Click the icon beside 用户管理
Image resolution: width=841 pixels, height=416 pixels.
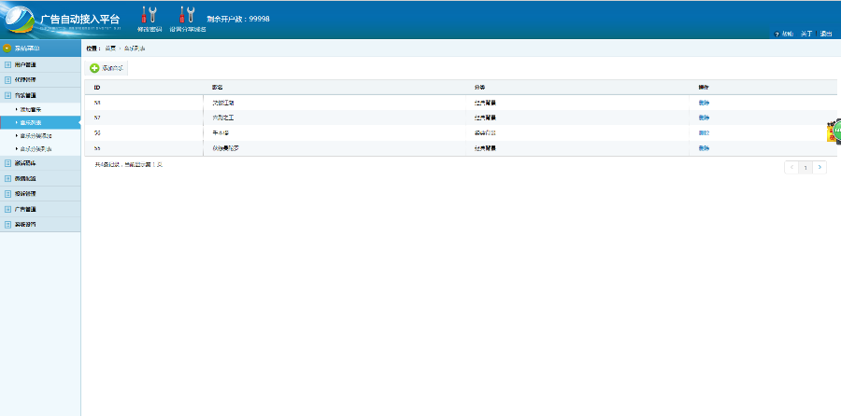7,64
